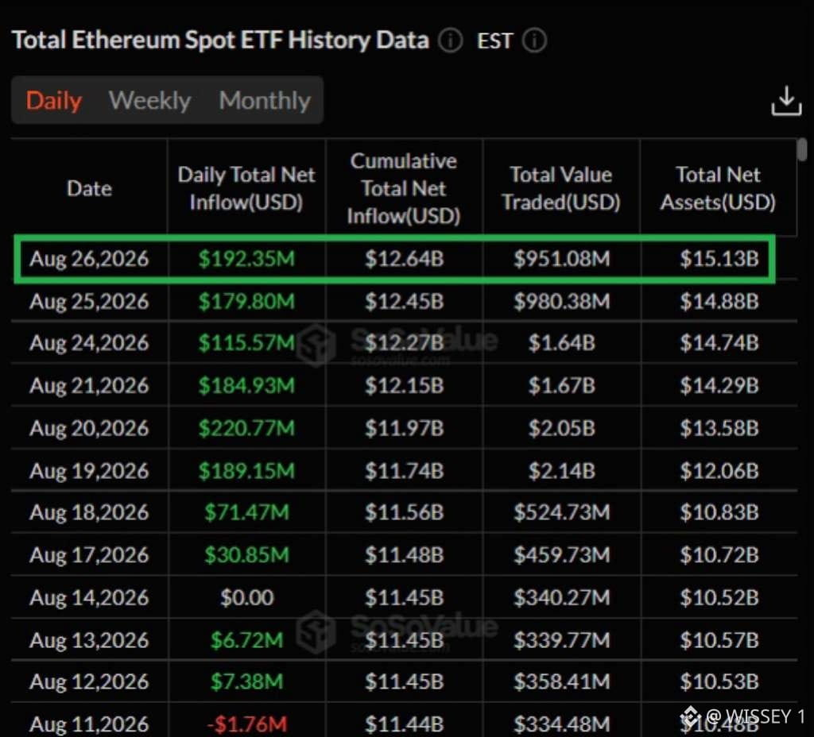Click the $6.72M daily inflow value
The image size is (814, 737).
click(x=246, y=640)
